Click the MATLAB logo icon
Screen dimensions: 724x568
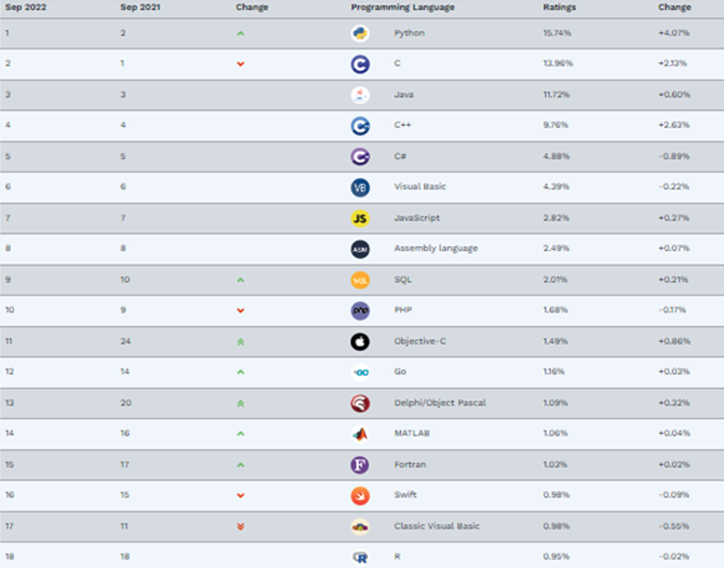coord(359,434)
